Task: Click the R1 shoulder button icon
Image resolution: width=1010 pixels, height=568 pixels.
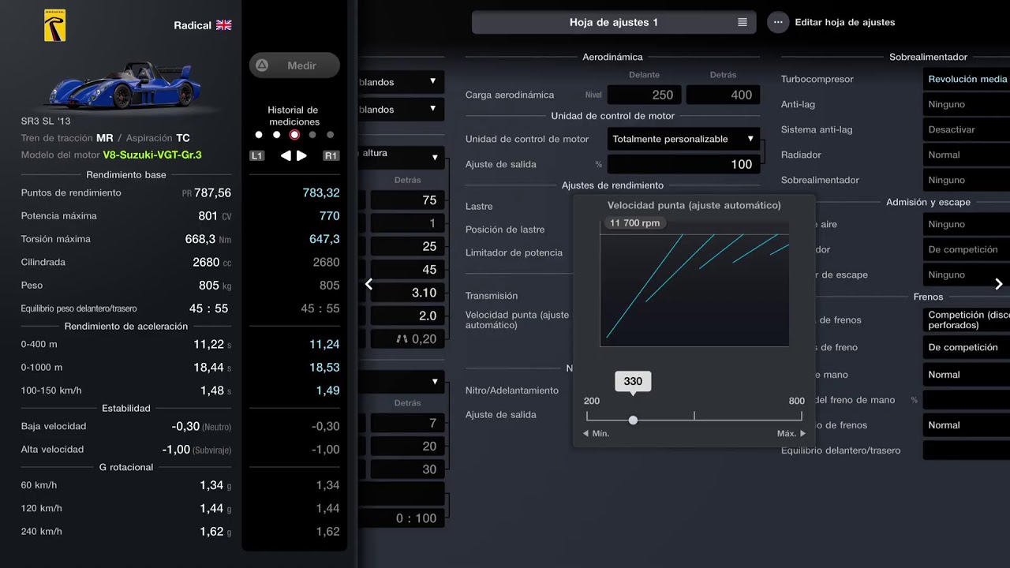Action: pyautogui.click(x=331, y=156)
